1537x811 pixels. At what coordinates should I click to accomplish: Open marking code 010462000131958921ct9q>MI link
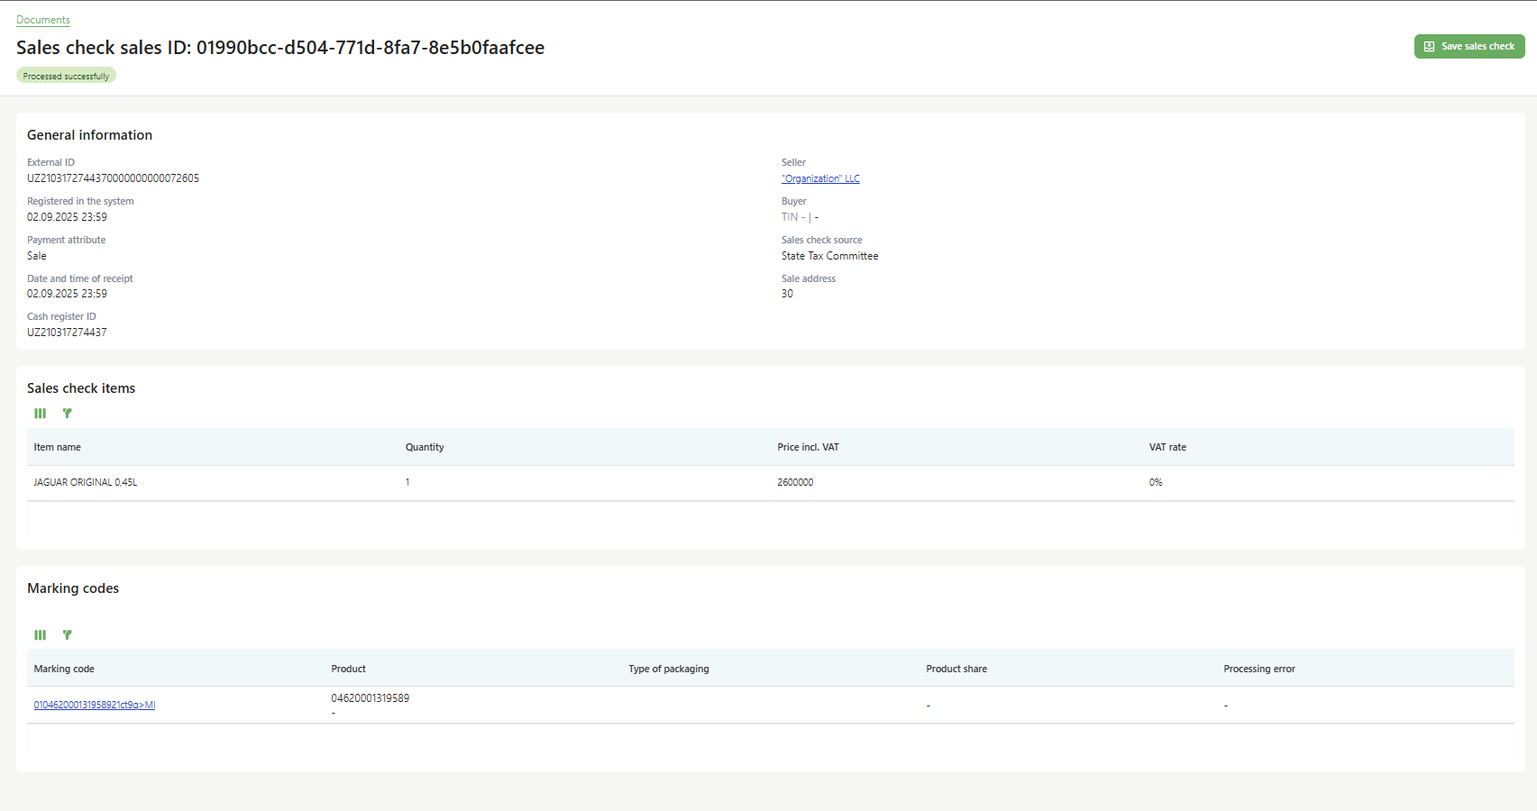(x=95, y=706)
